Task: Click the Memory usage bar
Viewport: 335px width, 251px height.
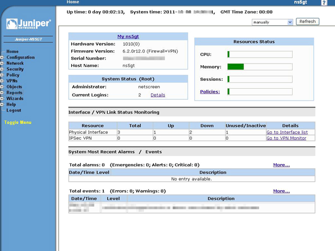Action: tap(260, 67)
